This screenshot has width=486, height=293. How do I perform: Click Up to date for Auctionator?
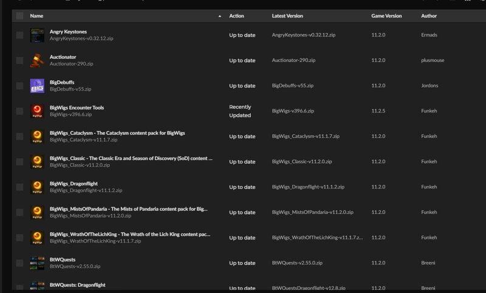pyautogui.click(x=242, y=61)
